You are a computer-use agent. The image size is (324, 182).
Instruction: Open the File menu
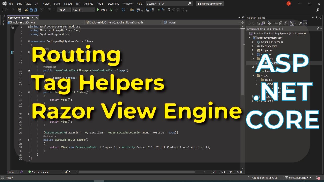(x=11, y=4)
